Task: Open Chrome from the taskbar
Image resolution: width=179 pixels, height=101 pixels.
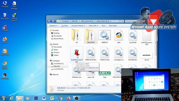Action: click(x=60, y=98)
